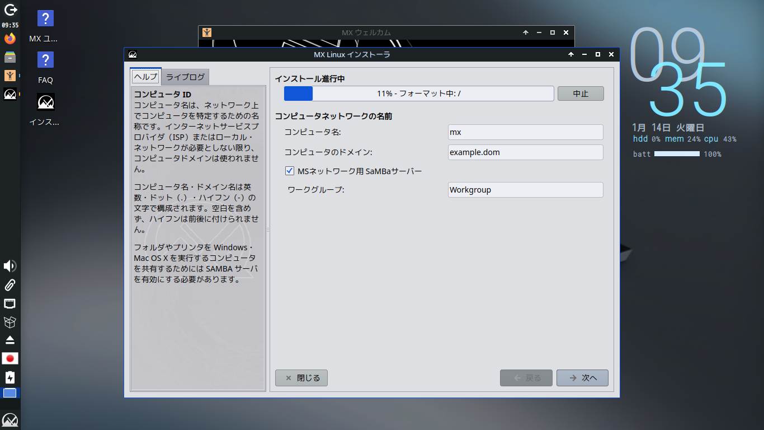Viewport: 764px width, 430px height.
Task: Select the MX installer taskbar icon in the panel
Action: pyautogui.click(x=10, y=94)
